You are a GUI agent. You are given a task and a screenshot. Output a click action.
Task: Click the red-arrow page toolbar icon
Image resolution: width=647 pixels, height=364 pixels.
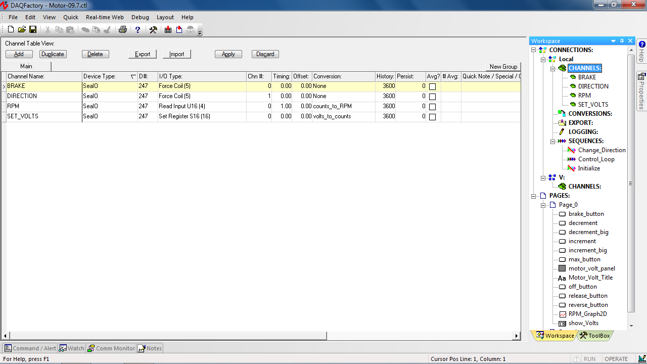pyautogui.click(x=179, y=30)
